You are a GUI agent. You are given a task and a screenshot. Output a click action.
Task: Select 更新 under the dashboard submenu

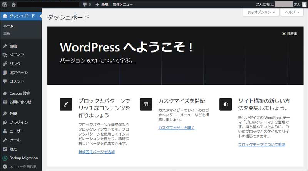(x=7, y=33)
